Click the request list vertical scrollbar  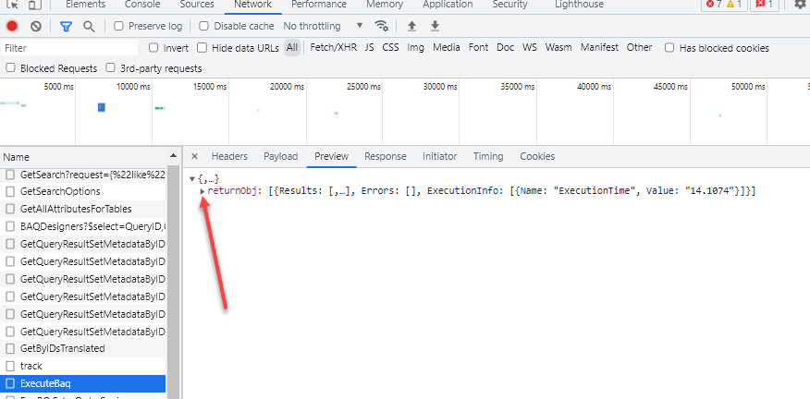tap(173, 282)
